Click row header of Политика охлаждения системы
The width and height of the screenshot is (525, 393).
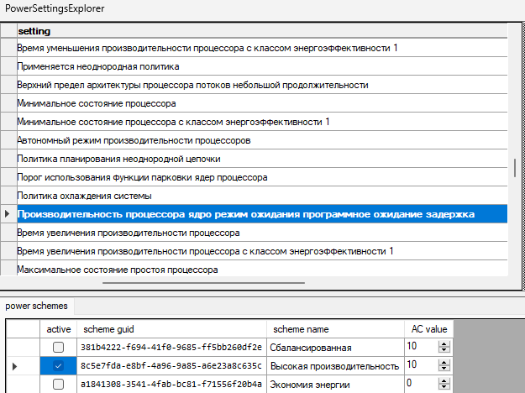coord(8,196)
